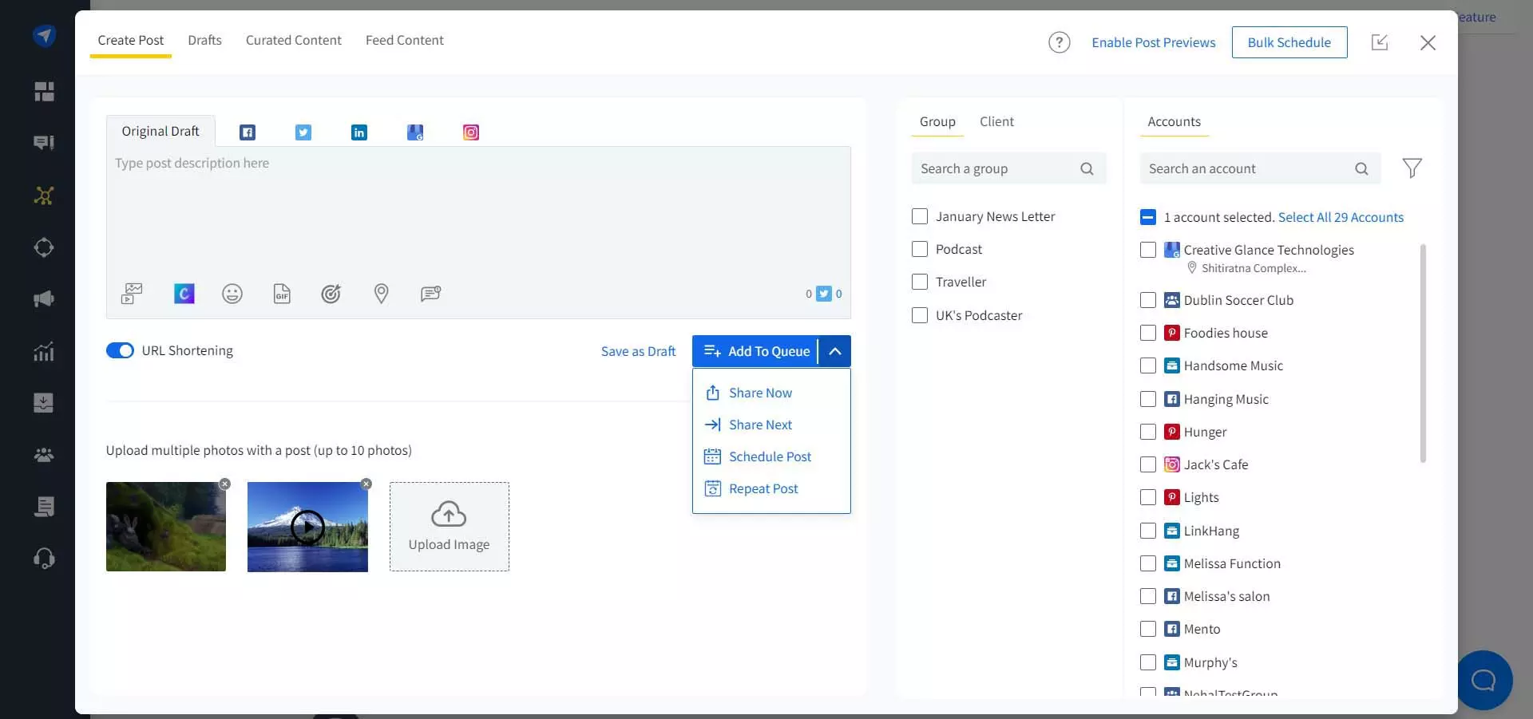Switch to the Drafts tab
The width and height of the screenshot is (1533, 719).
[204, 40]
